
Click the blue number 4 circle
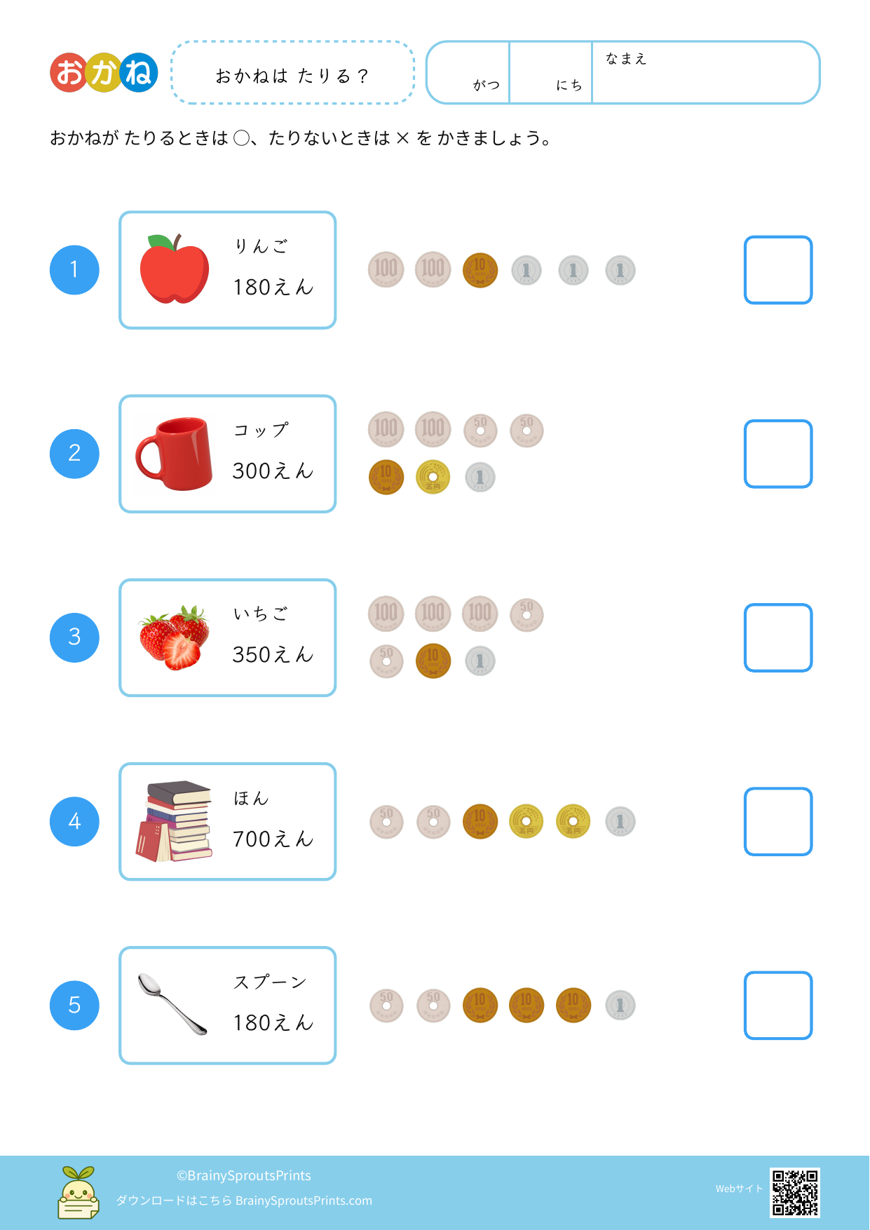74,821
